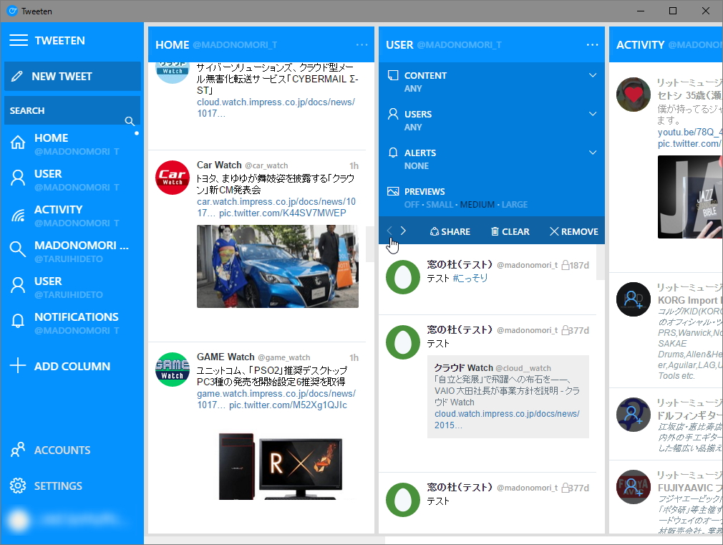Click the USERS filter person icon

pyautogui.click(x=393, y=114)
